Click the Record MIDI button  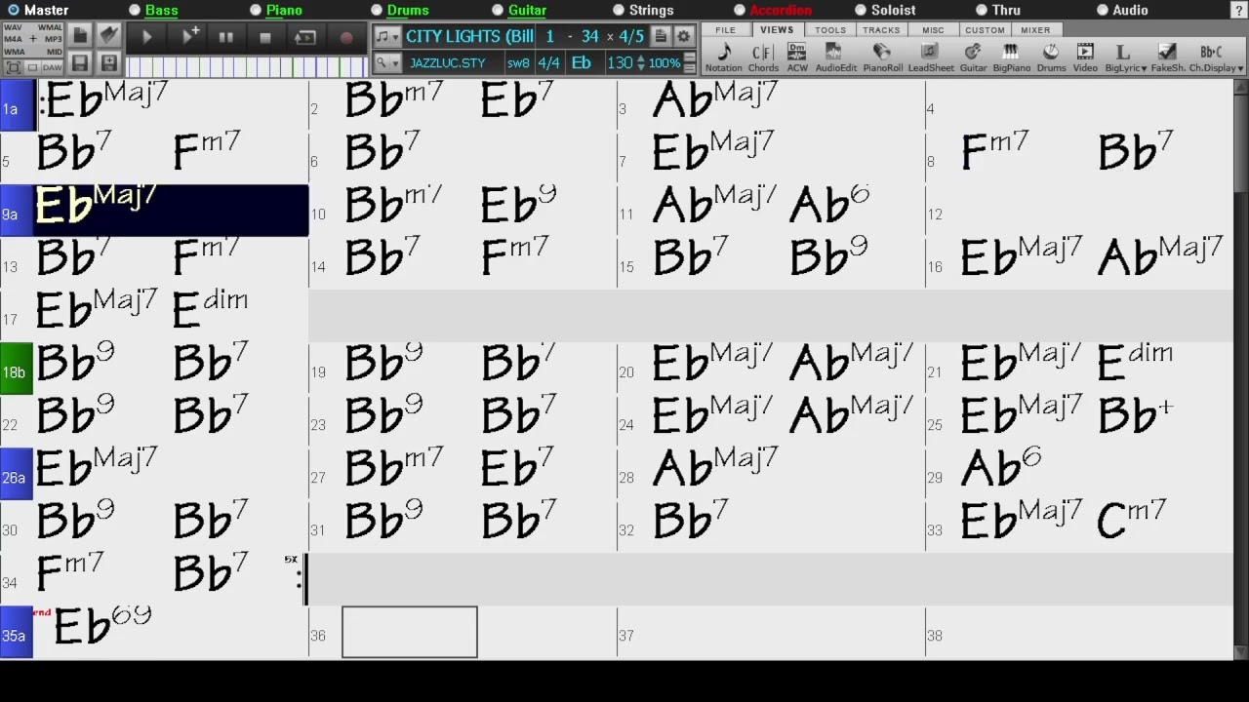pos(345,37)
